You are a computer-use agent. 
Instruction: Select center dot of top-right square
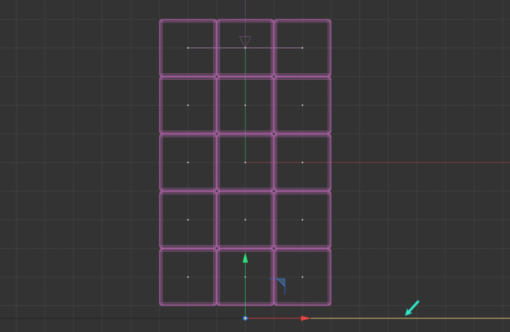click(302, 48)
